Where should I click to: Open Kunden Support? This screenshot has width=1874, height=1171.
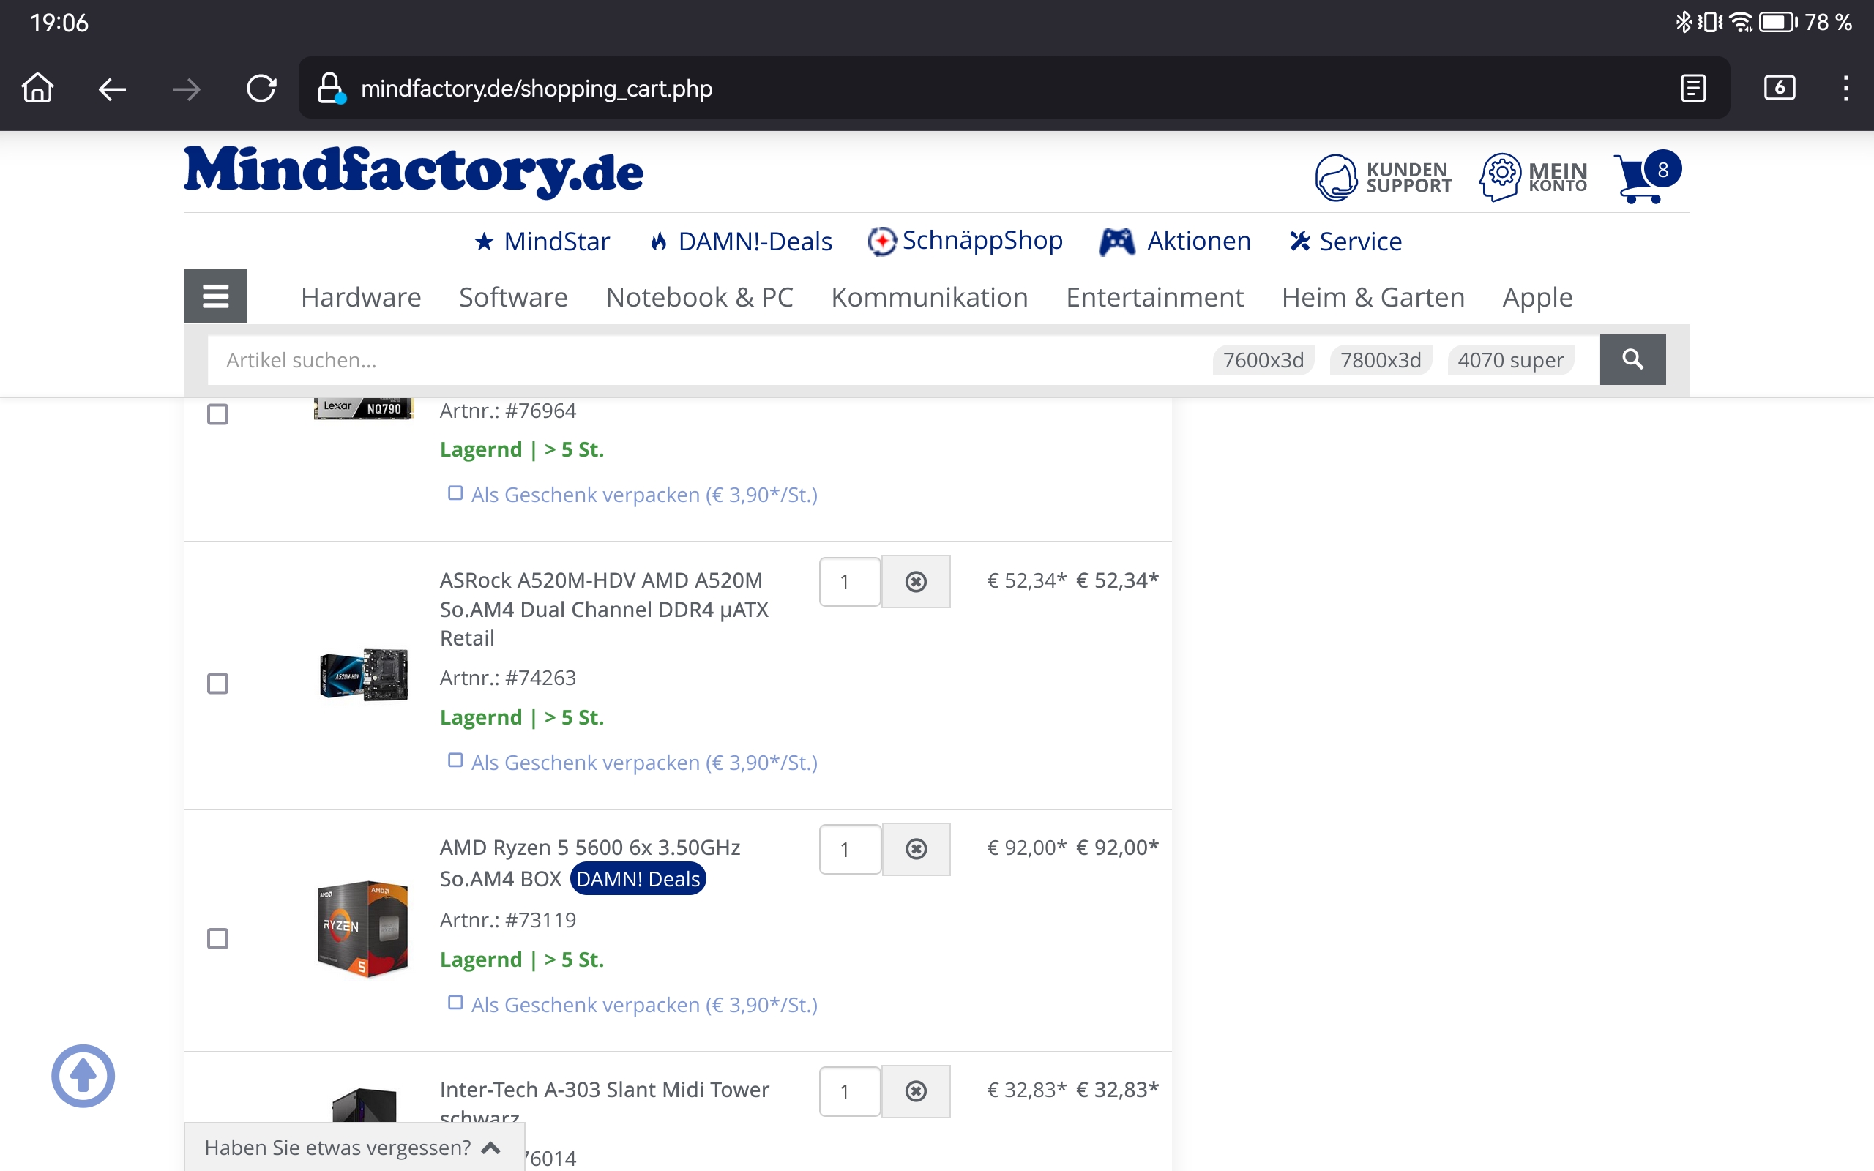(x=1382, y=177)
